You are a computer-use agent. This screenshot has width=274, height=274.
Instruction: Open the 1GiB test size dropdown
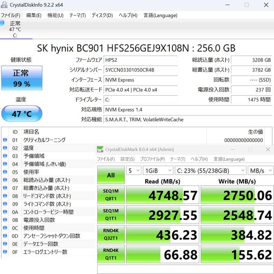click(158, 170)
